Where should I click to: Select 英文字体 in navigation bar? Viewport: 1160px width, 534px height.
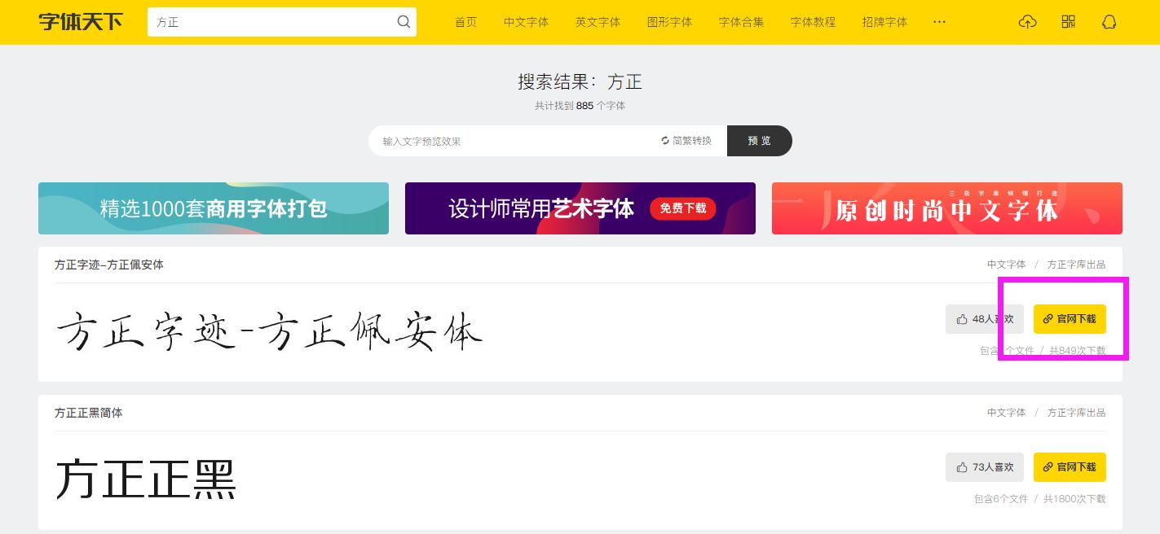tap(598, 22)
